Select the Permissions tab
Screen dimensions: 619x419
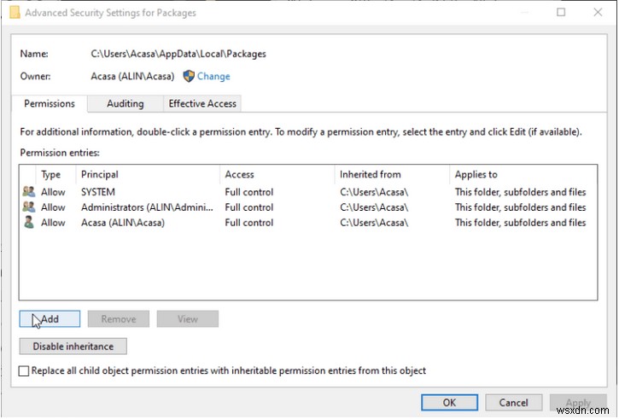(x=50, y=103)
